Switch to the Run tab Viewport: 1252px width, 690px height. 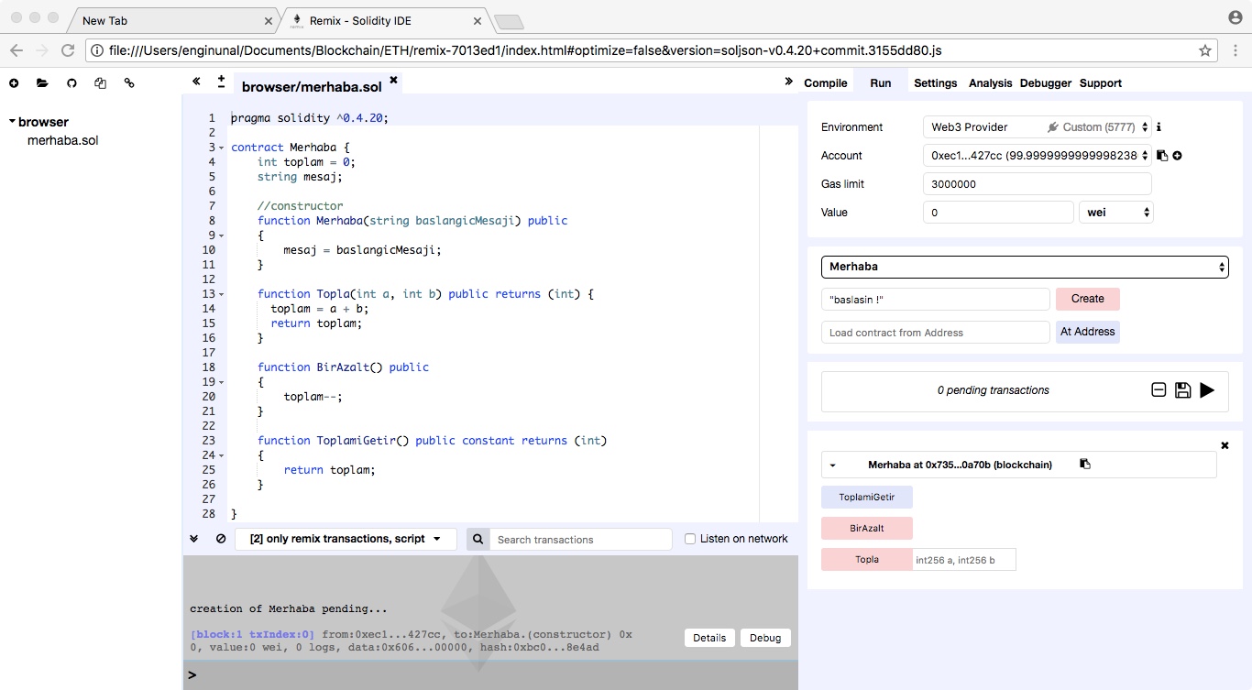click(881, 82)
